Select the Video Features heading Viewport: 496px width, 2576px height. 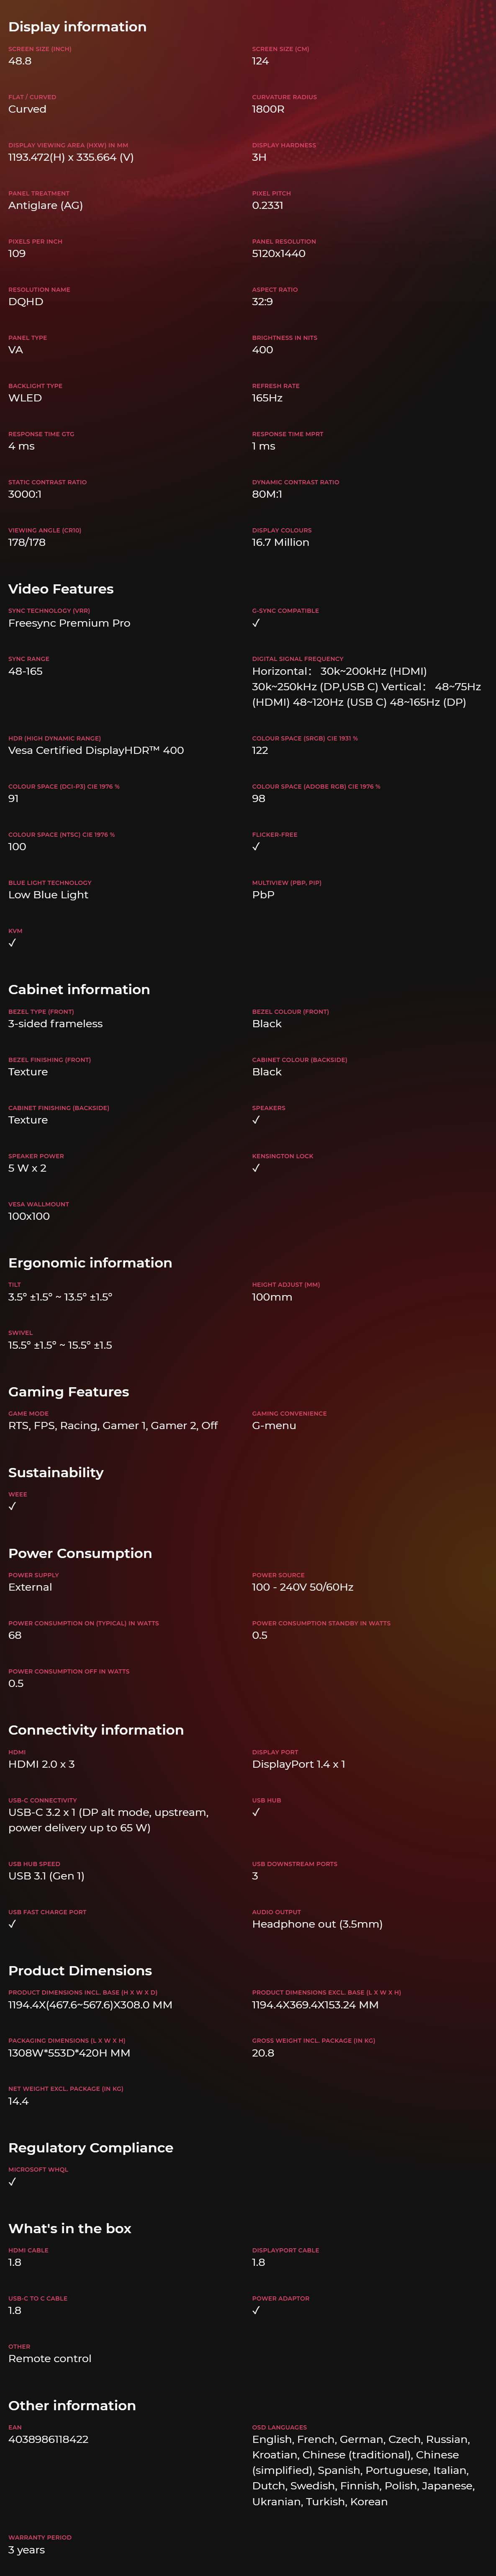(x=61, y=589)
